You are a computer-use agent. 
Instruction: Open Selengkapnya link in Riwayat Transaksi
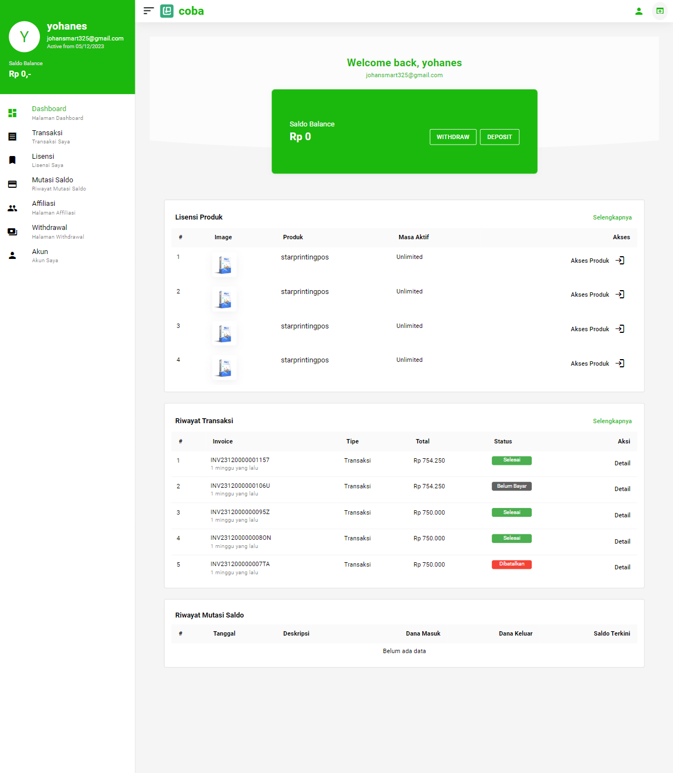[x=612, y=421]
